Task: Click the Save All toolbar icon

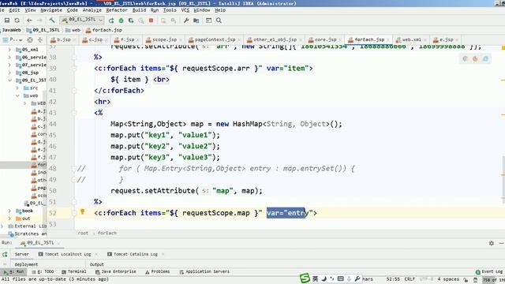Action: pos(7,21)
